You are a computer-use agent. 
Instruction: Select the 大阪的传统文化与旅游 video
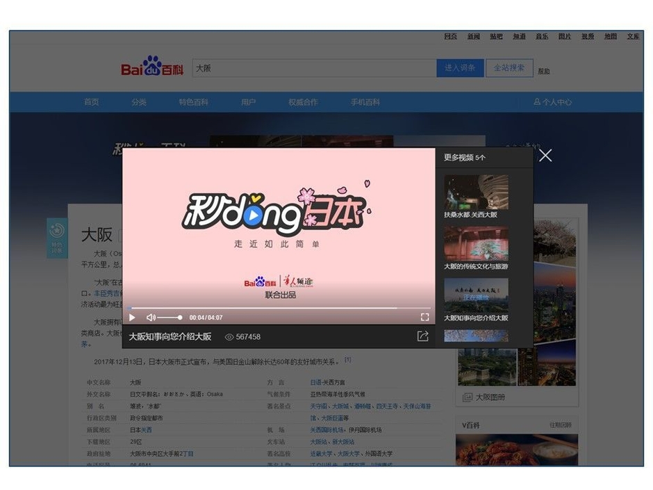coord(475,242)
